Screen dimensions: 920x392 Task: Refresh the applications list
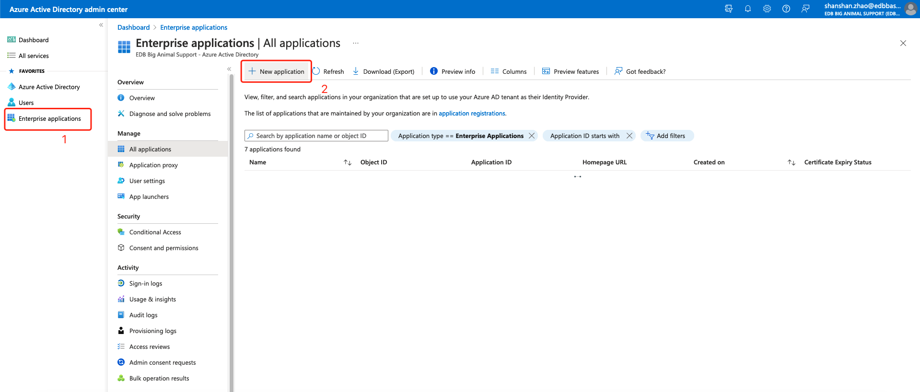coord(328,71)
